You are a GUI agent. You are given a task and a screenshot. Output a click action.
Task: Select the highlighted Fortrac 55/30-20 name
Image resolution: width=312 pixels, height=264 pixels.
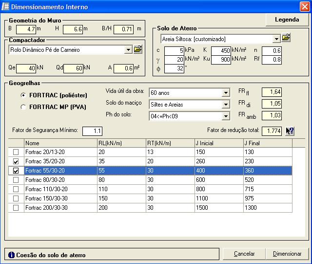tap(45, 171)
